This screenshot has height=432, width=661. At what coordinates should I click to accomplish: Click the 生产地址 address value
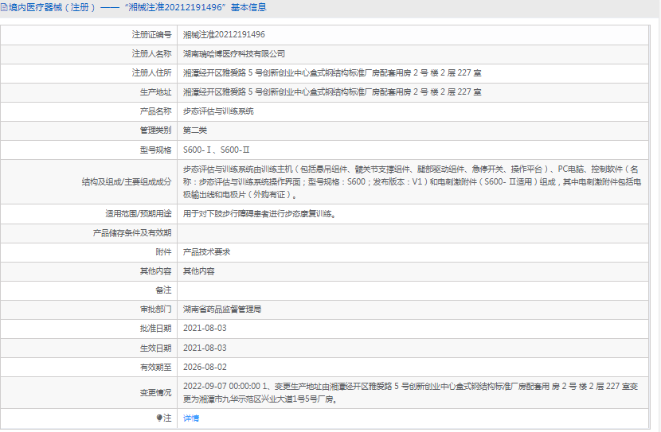point(332,92)
